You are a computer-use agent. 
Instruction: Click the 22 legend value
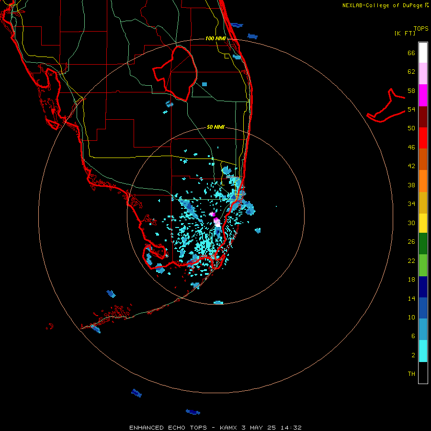[x=411, y=261]
